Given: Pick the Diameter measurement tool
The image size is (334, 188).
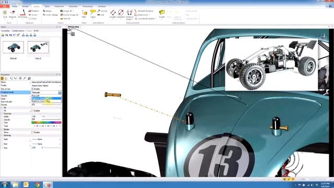Looking at the screenshot, I should click(121, 14).
